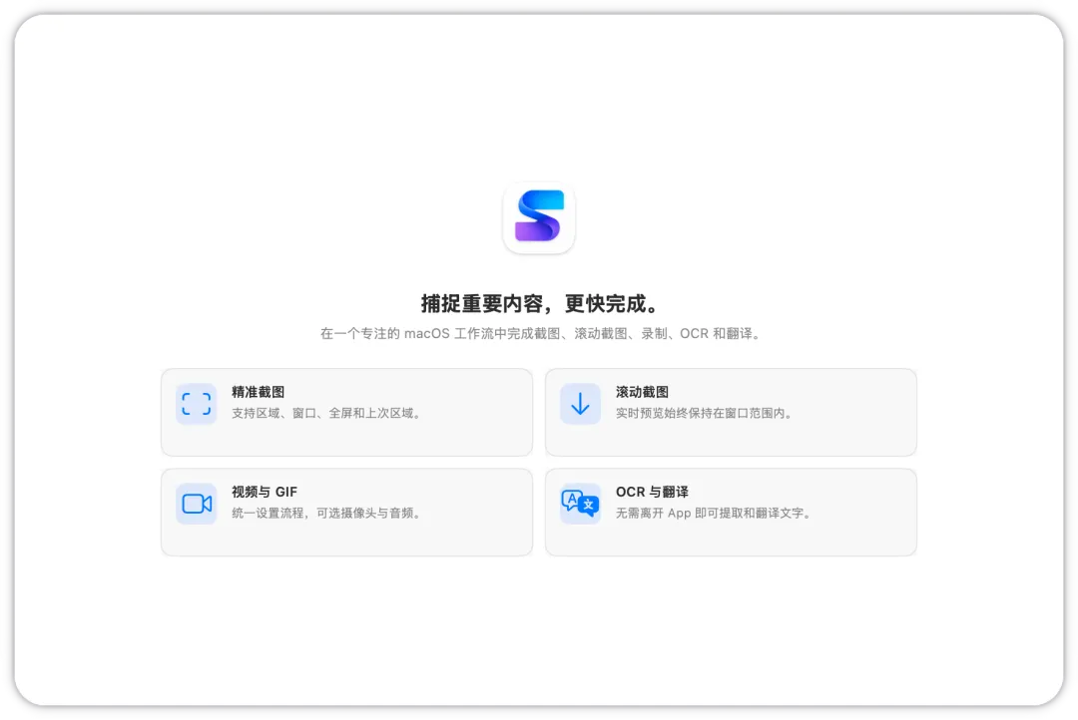Select the 精准截图 title text
Image resolution: width=1078 pixels, height=720 pixels.
pos(258,392)
